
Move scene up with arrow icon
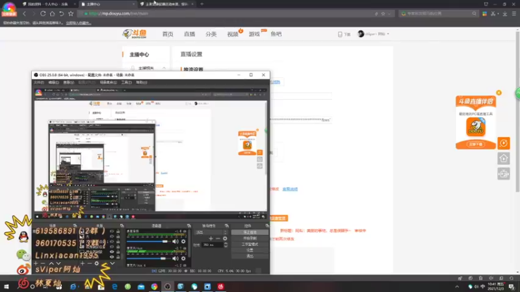point(51,263)
